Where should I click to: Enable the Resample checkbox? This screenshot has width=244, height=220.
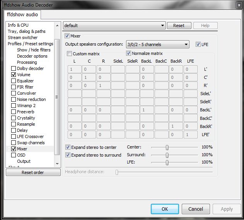(14, 124)
